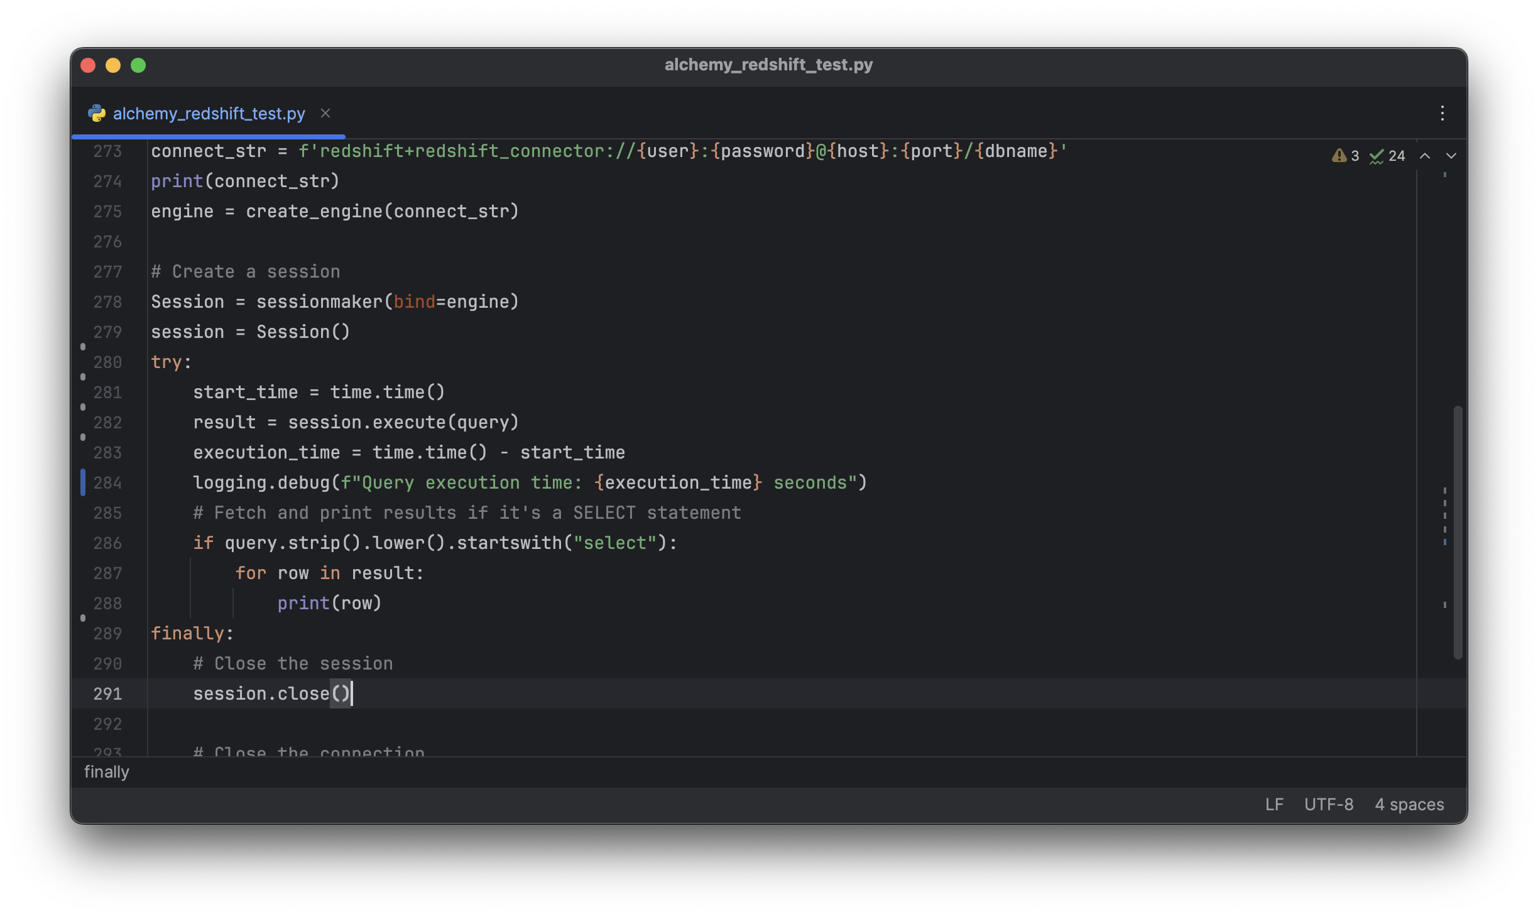The image size is (1538, 917).
Task: Click the print(row) statement
Action: click(329, 604)
